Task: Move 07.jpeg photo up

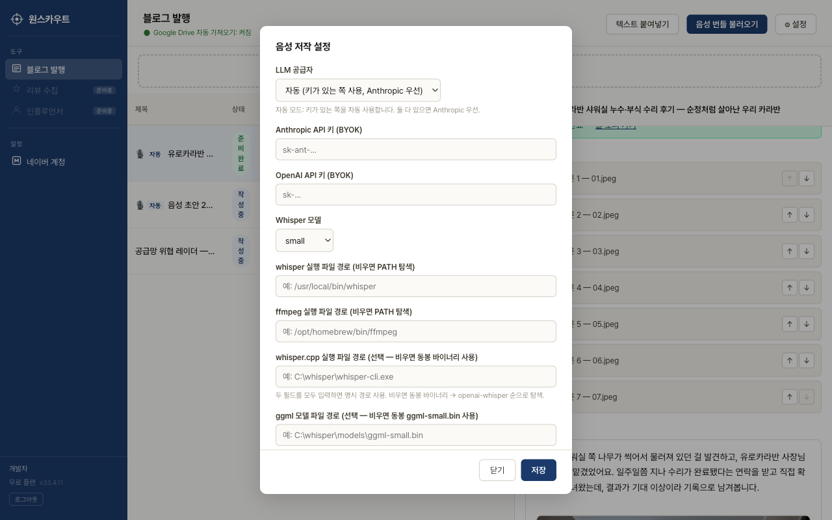Action: coord(790,396)
